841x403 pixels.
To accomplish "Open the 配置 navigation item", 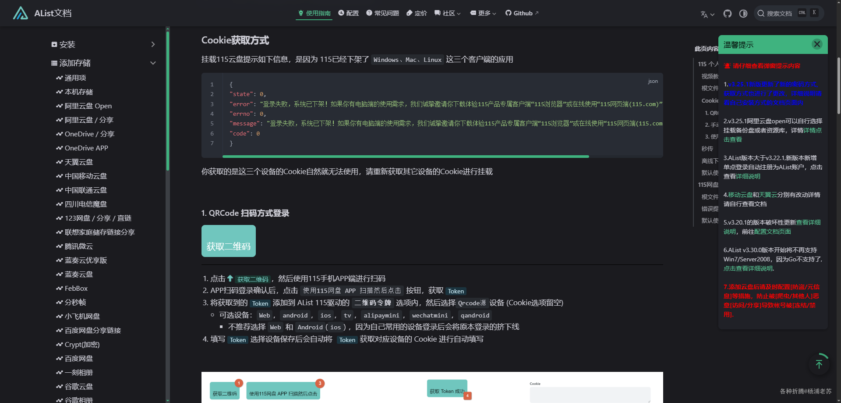I will 349,13.
